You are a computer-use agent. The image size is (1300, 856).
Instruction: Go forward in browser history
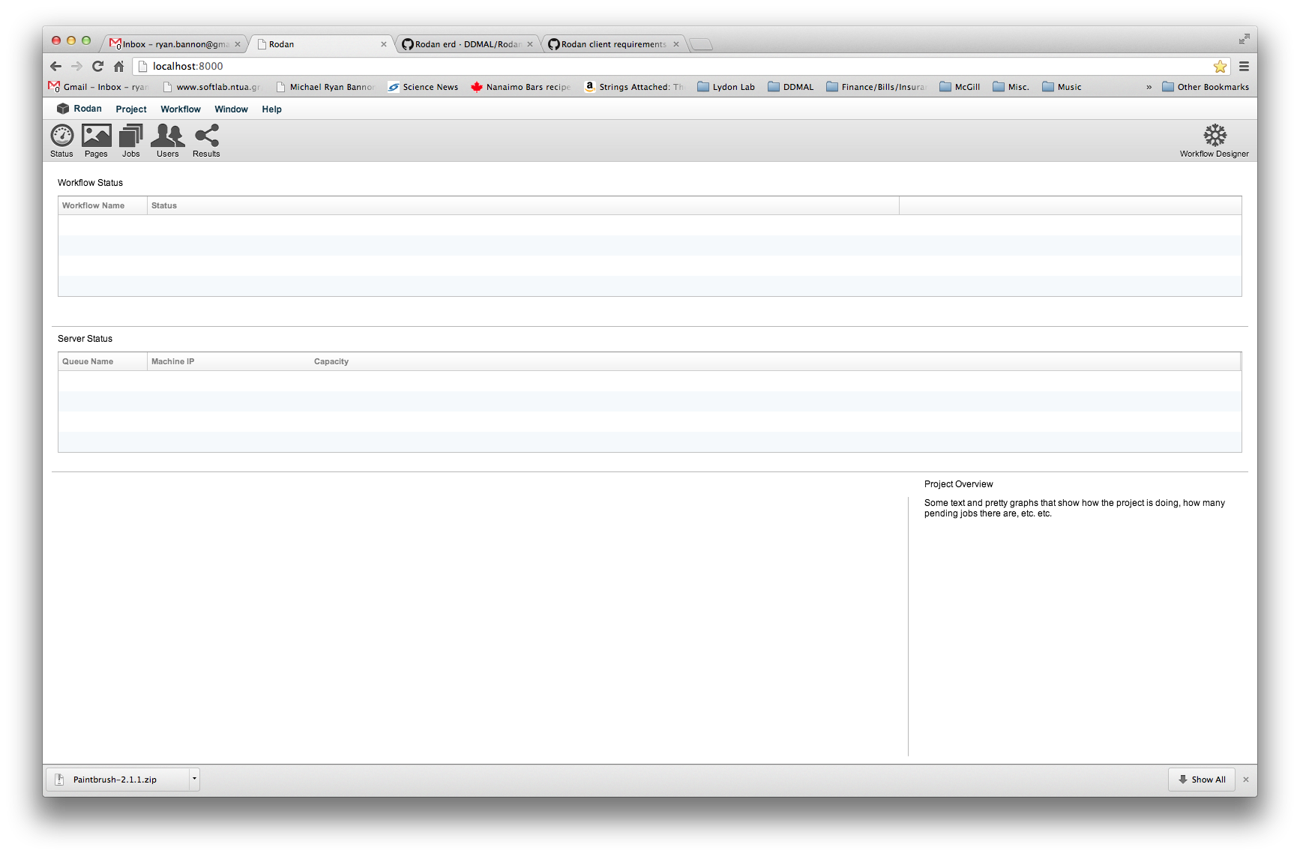[76, 66]
